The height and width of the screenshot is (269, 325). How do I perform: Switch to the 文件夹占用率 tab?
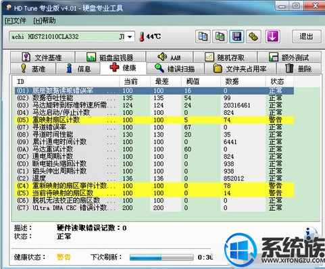click(240, 68)
